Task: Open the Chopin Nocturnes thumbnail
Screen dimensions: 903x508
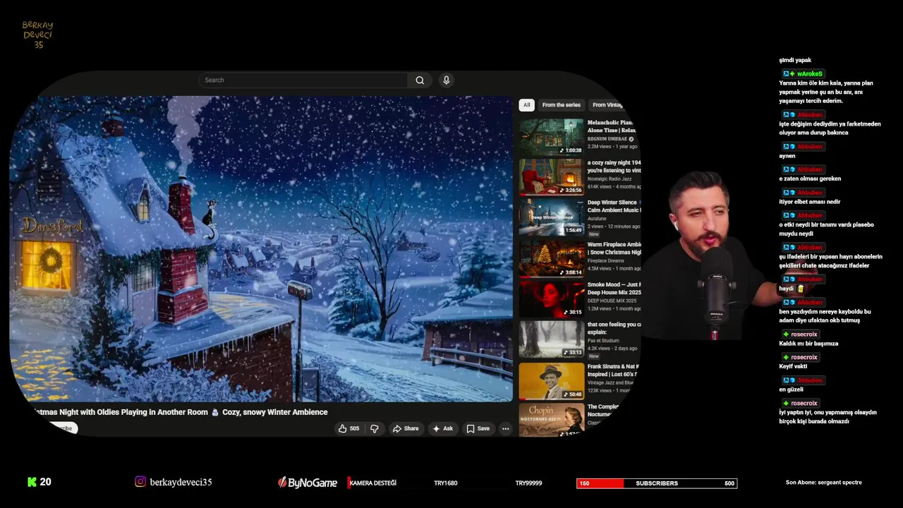Action: click(x=552, y=420)
